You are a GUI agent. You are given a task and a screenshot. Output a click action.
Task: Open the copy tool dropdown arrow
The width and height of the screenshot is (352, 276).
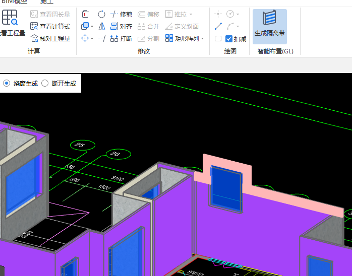click(92, 26)
